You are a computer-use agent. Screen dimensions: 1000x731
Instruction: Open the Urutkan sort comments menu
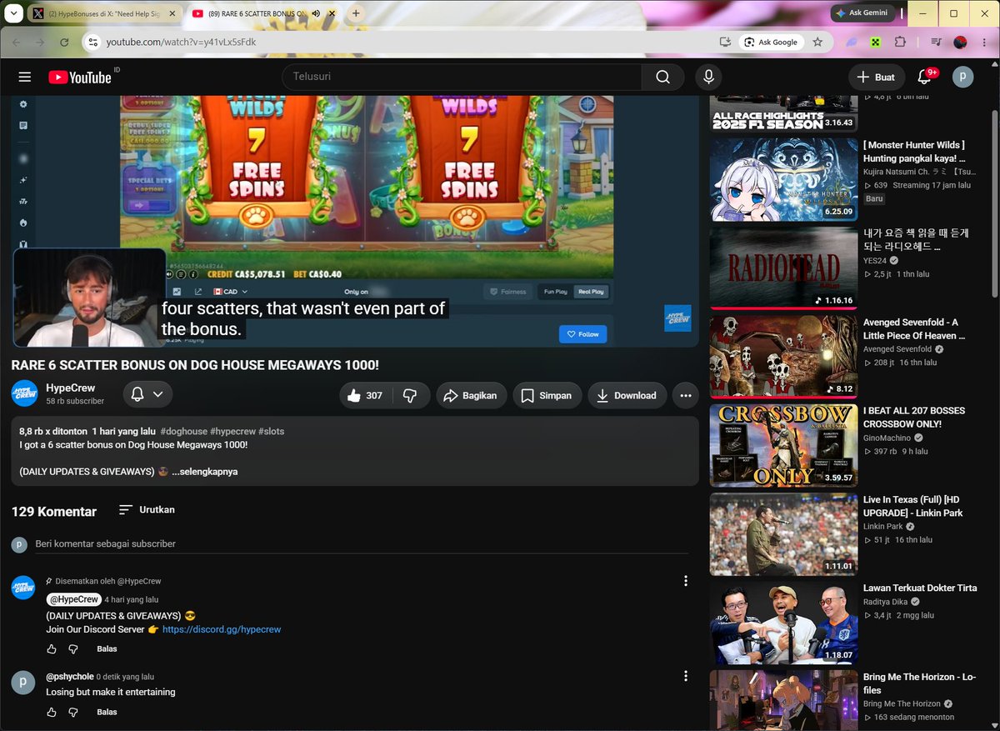click(147, 509)
